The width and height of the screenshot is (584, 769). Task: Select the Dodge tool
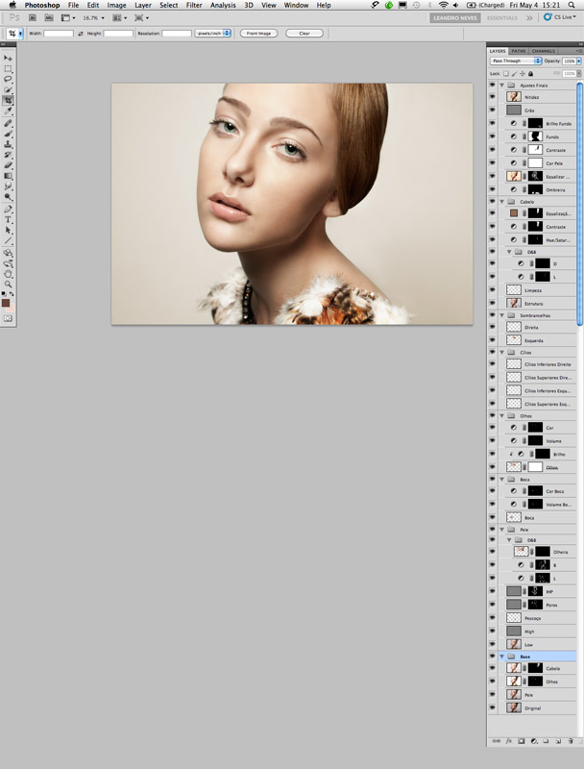pos(8,197)
